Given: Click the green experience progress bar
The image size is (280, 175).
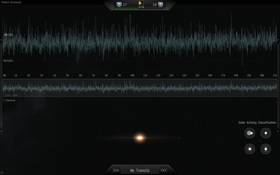Looking at the screenshot, I should 140,9.
